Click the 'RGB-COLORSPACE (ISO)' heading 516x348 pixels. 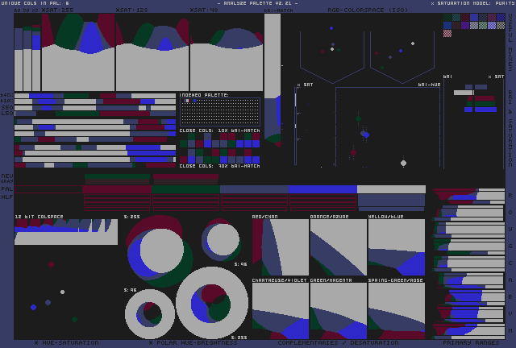tap(368, 10)
